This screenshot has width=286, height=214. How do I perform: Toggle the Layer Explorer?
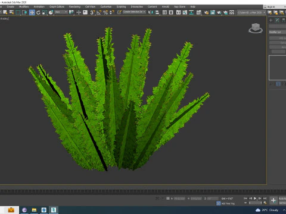(171, 12)
